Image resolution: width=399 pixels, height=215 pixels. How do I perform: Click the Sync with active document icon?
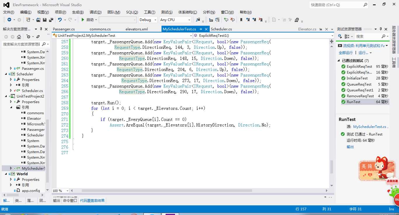click(x=38, y=37)
